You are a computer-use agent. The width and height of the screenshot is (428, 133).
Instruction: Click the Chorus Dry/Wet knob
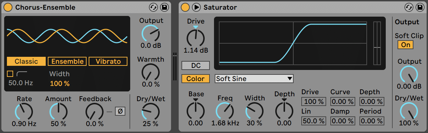click(151, 112)
